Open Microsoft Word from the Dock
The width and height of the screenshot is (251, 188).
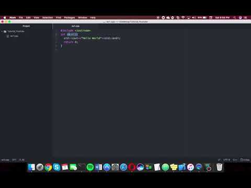(98, 167)
